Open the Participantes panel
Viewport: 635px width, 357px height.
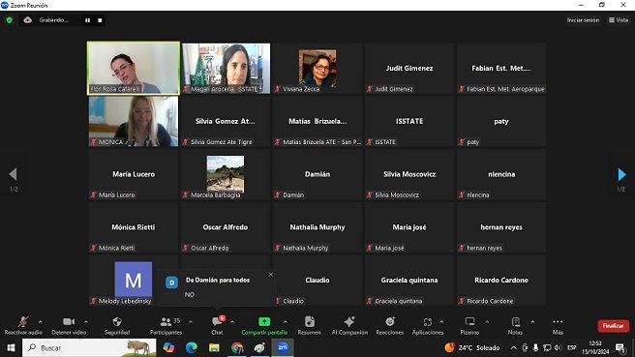[x=166, y=325]
